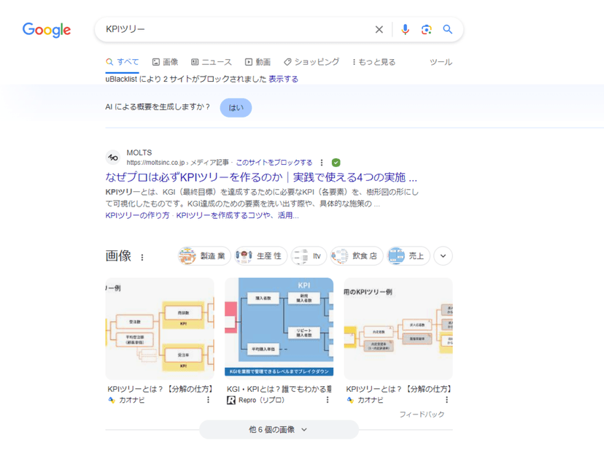
Task: Start voice search with microphone icon
Action: pos(405,29)
